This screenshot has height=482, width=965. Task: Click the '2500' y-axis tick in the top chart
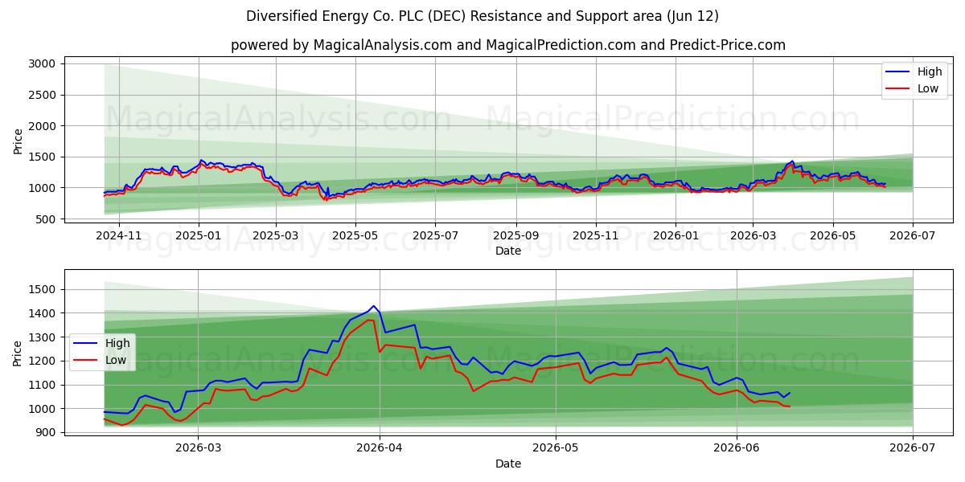click(x=42, y=95)
